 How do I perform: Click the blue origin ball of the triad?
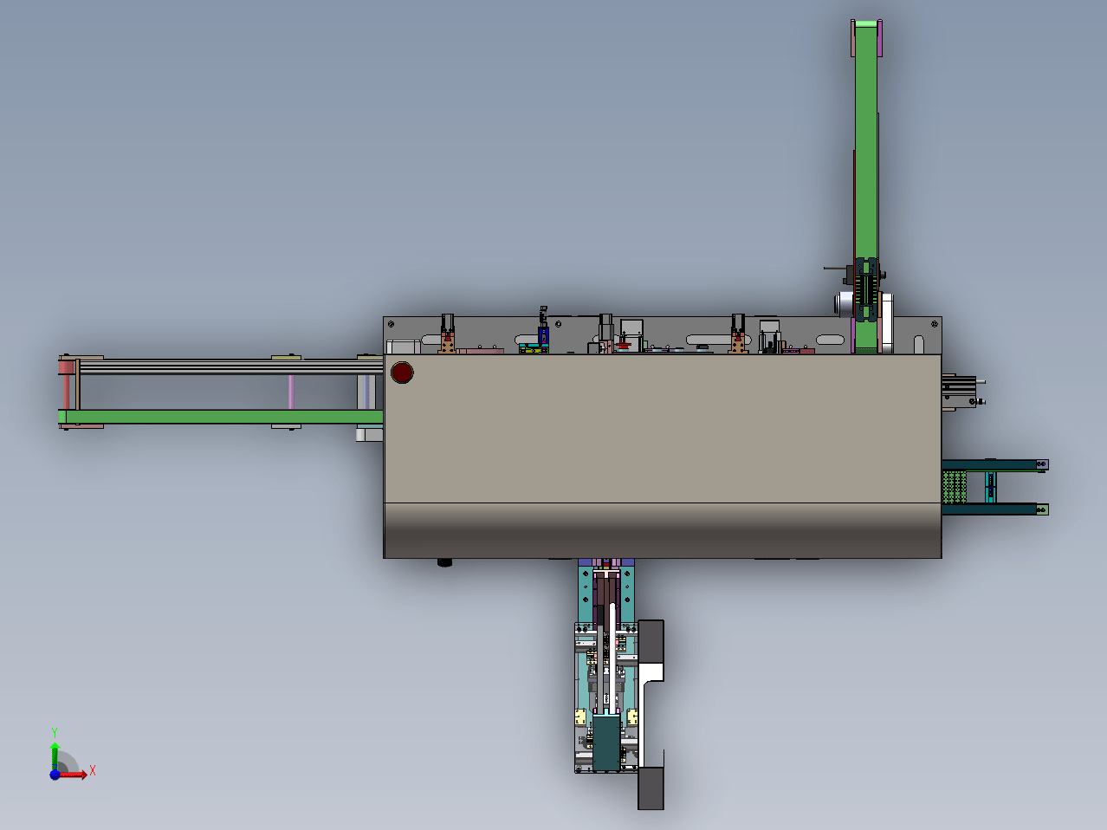55,775
